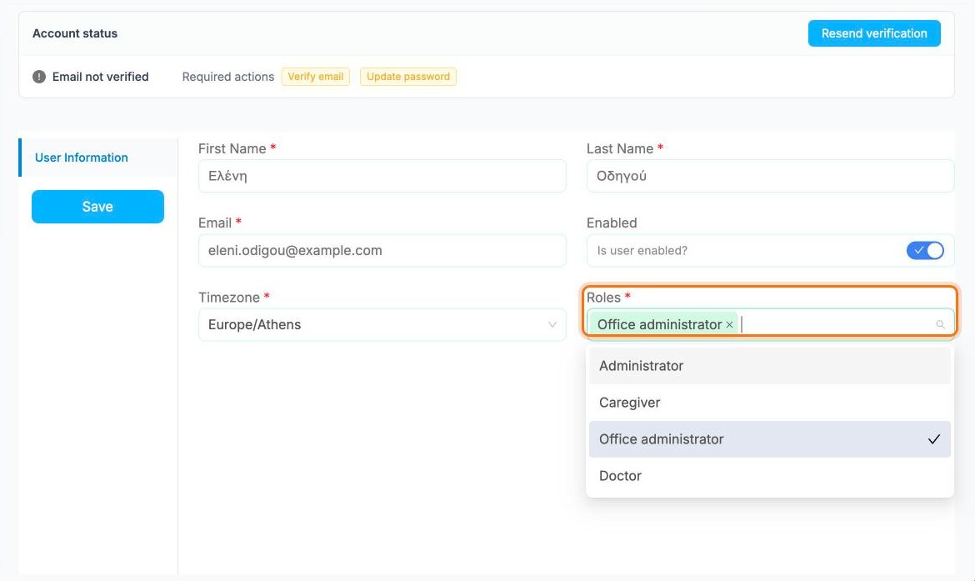This screenshot has height=581, width=975.
Task: Select Caregiver from roles list
Action: 770,403
